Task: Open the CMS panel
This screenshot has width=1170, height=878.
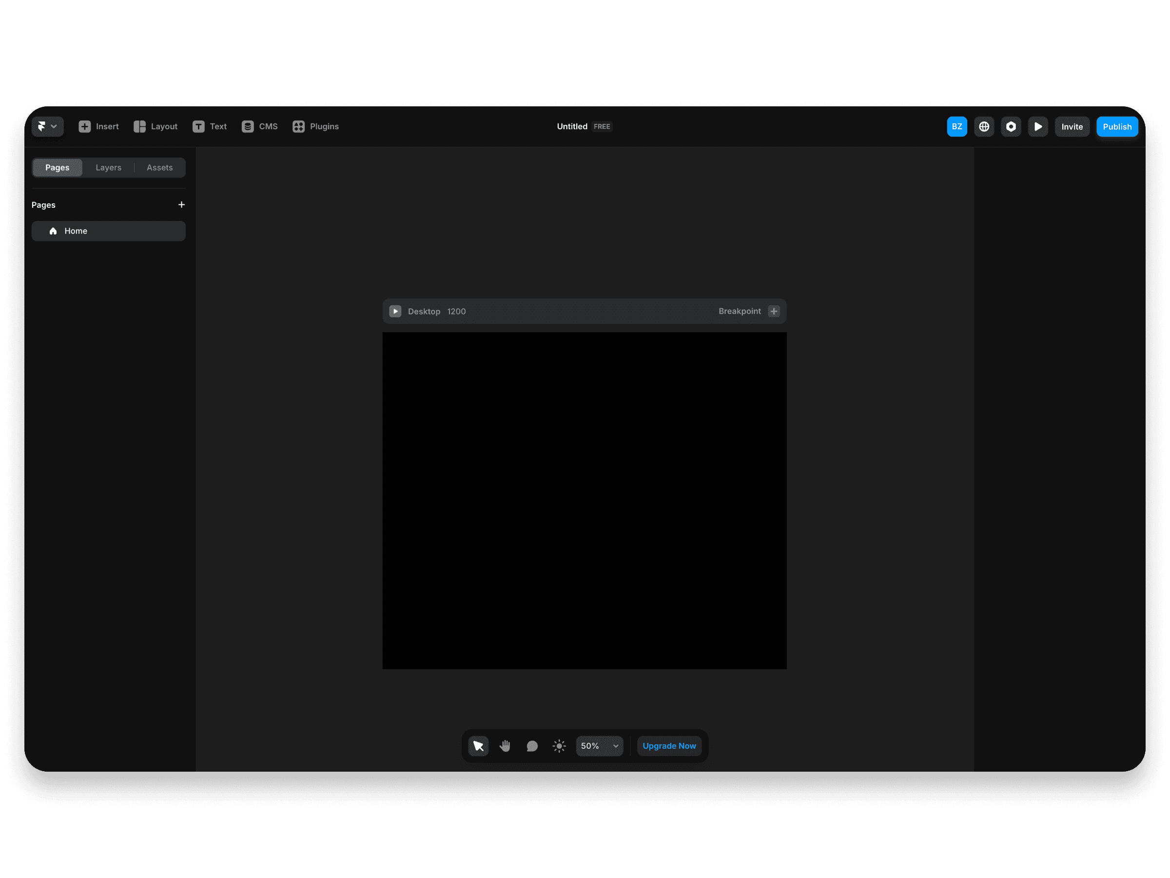Action: [259, 126]
